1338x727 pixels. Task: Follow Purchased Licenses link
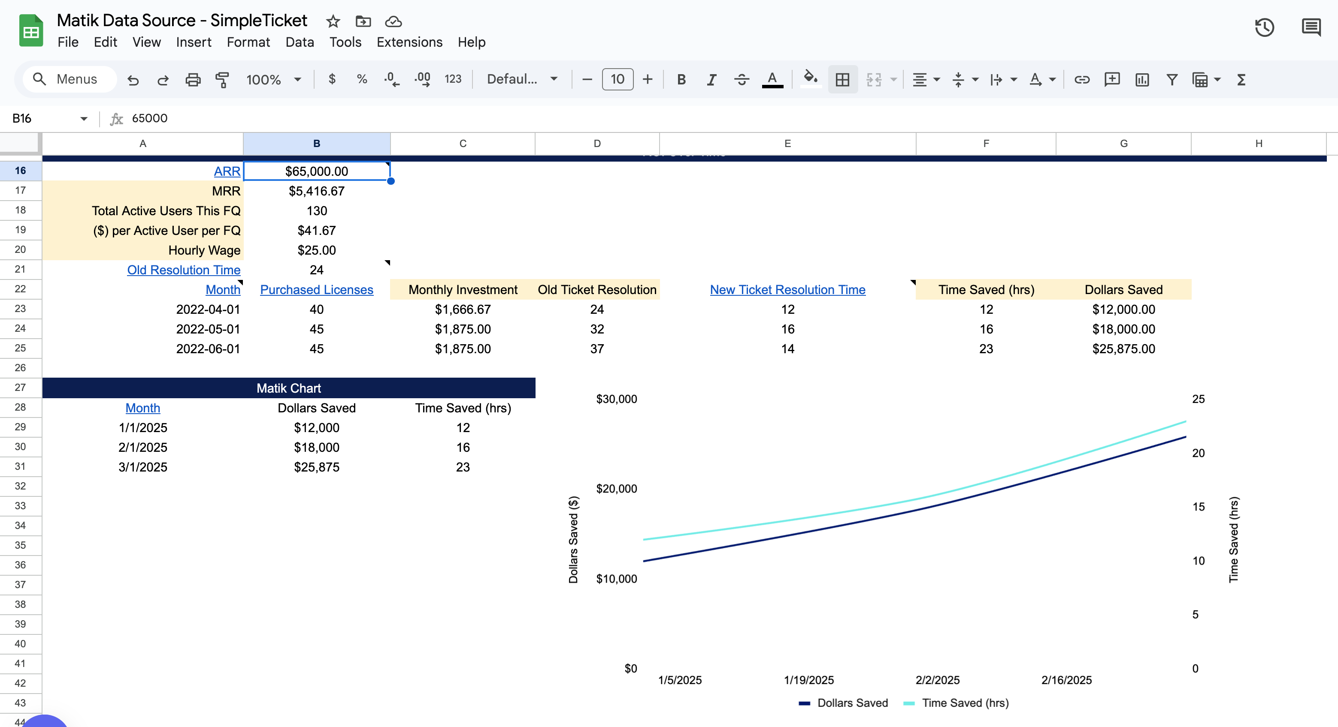pyautogui.click(x=316, y=289)
